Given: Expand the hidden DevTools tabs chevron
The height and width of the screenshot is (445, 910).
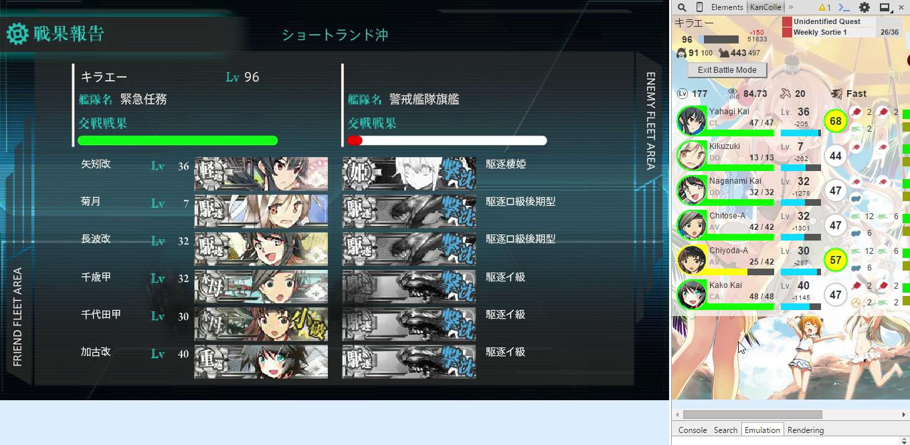Looking at the screenshot, I should click(791, 7).
